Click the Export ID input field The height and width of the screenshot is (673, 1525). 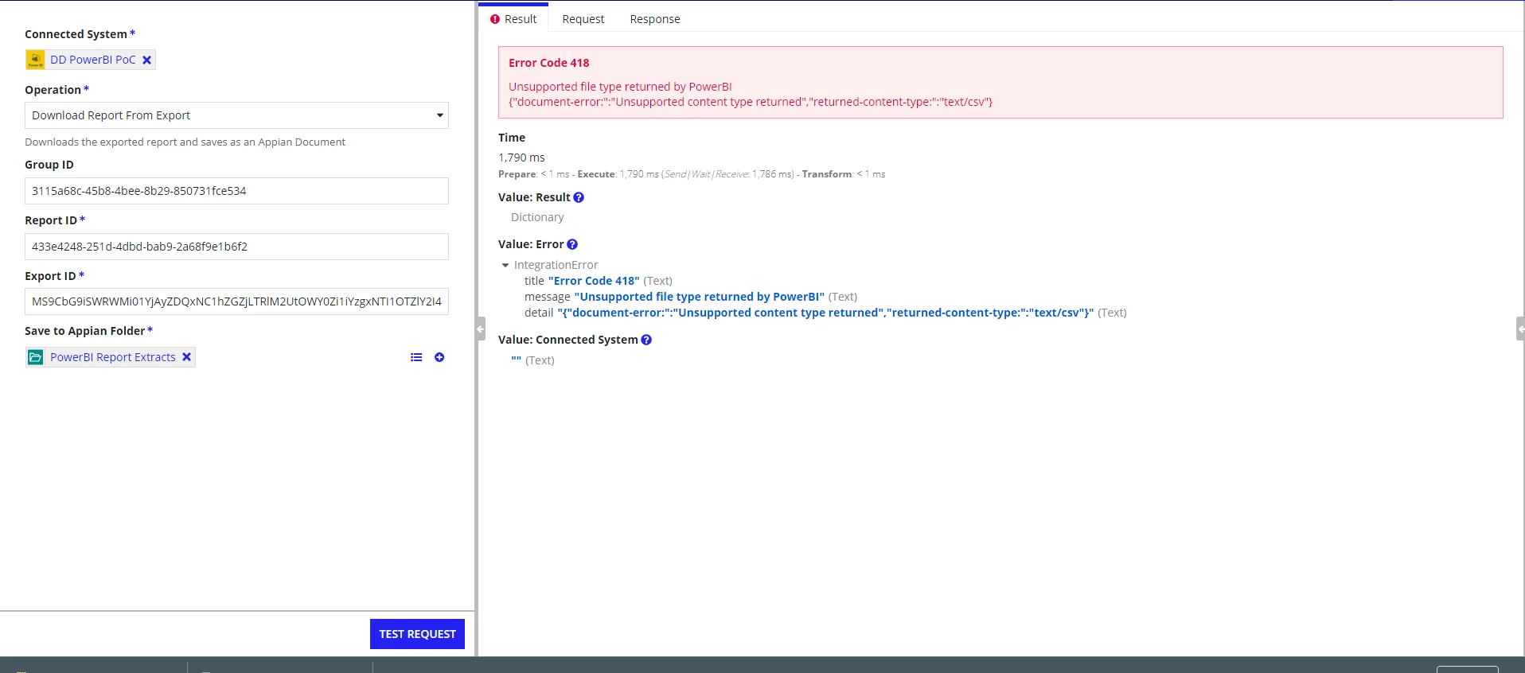(236, 301)
